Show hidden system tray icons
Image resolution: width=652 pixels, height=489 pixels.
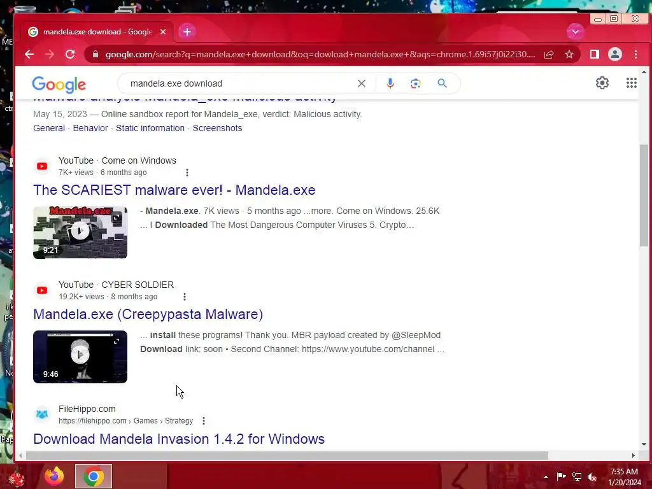pos(546,477)
